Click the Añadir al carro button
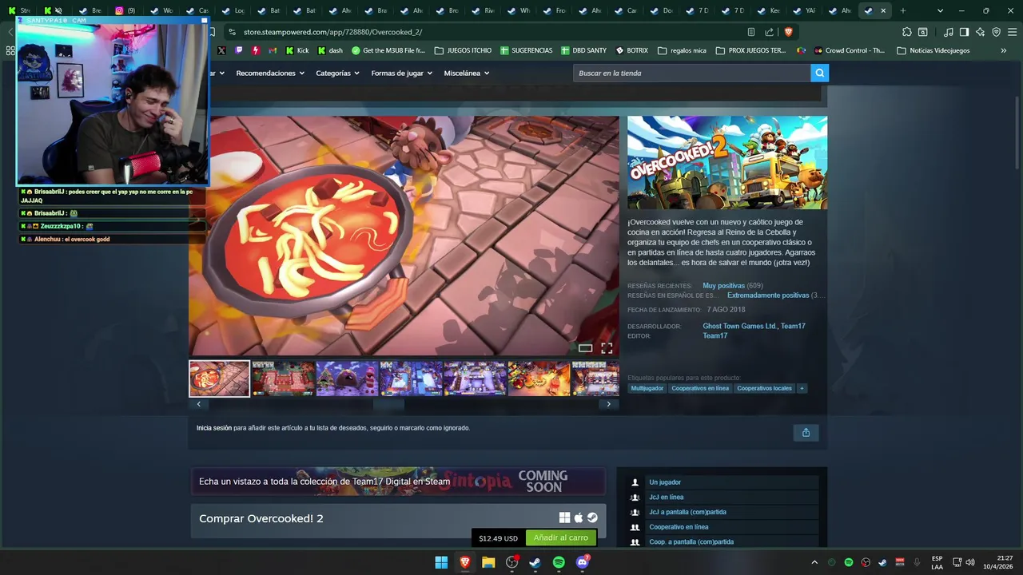1023x575 pixels. (561, 537)
